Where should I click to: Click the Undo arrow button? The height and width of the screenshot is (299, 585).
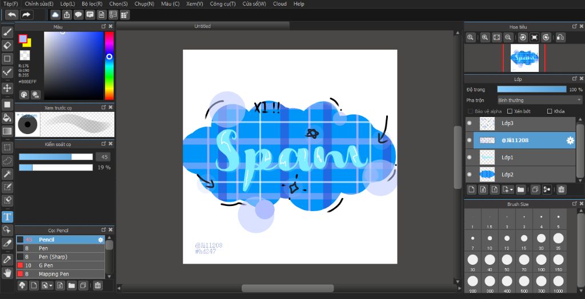point(12,14)
